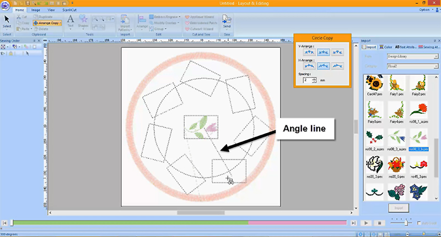Screen dimensions: 441x237
Task: Click the Import button below the thumbnails
Action: coord(399,208)
